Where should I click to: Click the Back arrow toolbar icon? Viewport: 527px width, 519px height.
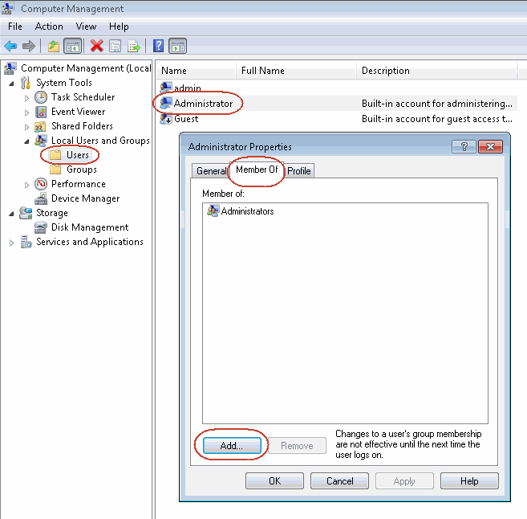point(10,47)
